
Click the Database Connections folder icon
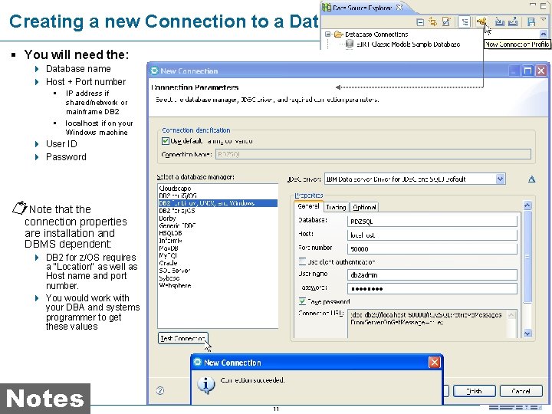[x=338, y=34]
